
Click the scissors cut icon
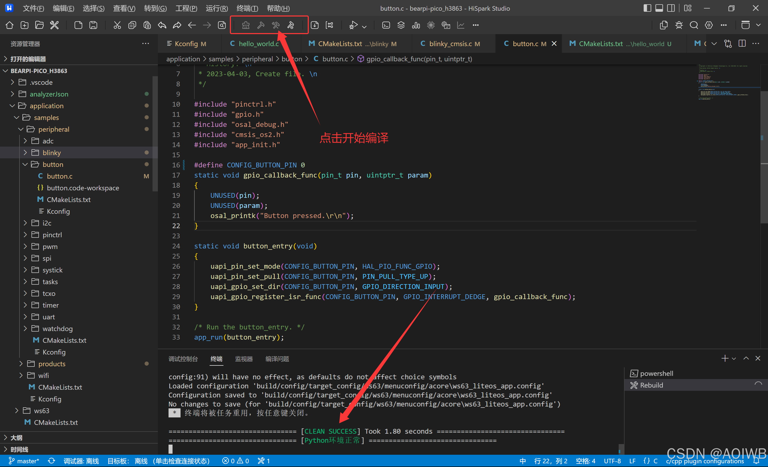pos(117,25)
